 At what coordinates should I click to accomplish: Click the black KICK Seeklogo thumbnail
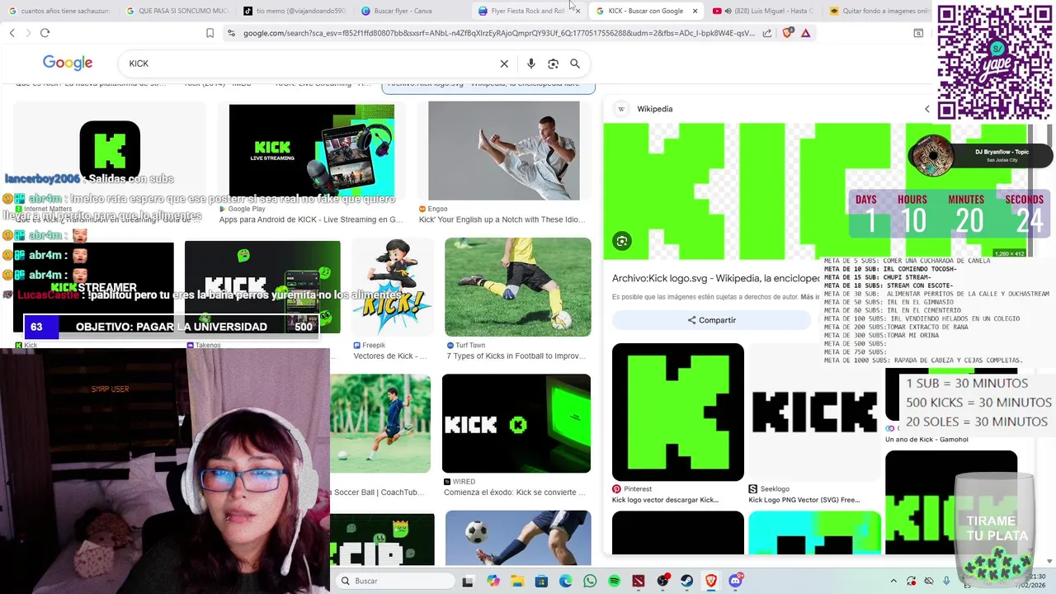click(x=814, y=412)
